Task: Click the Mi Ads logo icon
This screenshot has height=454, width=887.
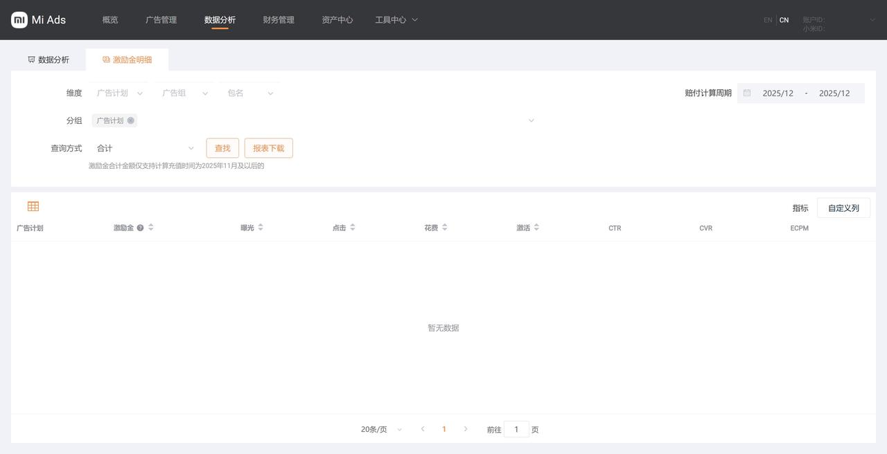Action: tap(19, 20)
